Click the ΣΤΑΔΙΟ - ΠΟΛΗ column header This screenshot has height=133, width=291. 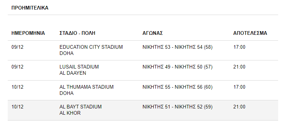pyautogui.click(x=78, y=33)
